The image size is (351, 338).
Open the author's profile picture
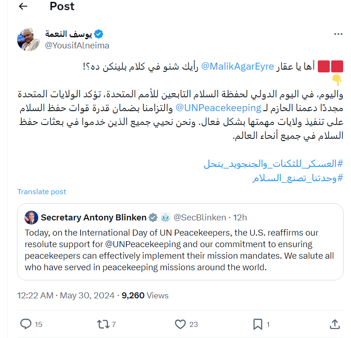tap(29, 39)
